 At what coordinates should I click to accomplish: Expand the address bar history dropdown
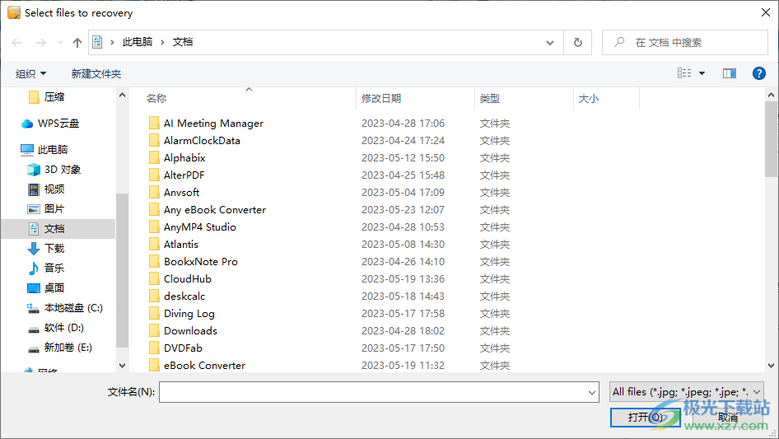pos(550,43)
